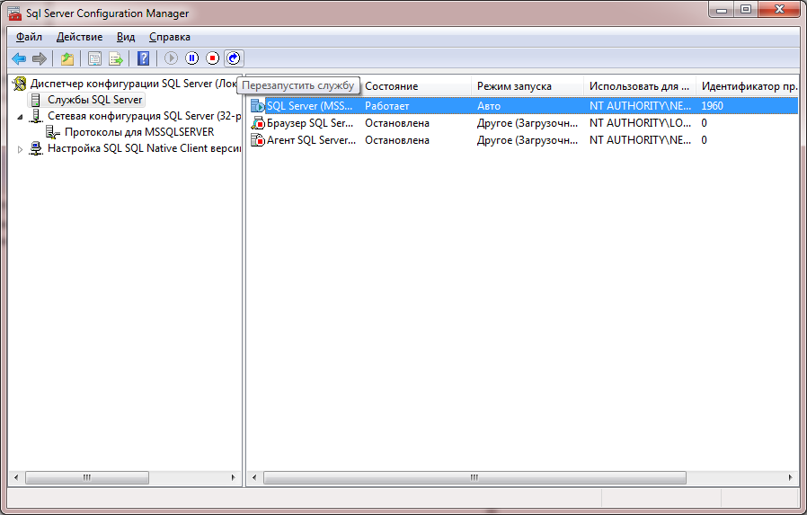This screenshot has width=807, height=515.
Task: Select the Агент SQL Server... service row
Action: click(x=524, y=140)
